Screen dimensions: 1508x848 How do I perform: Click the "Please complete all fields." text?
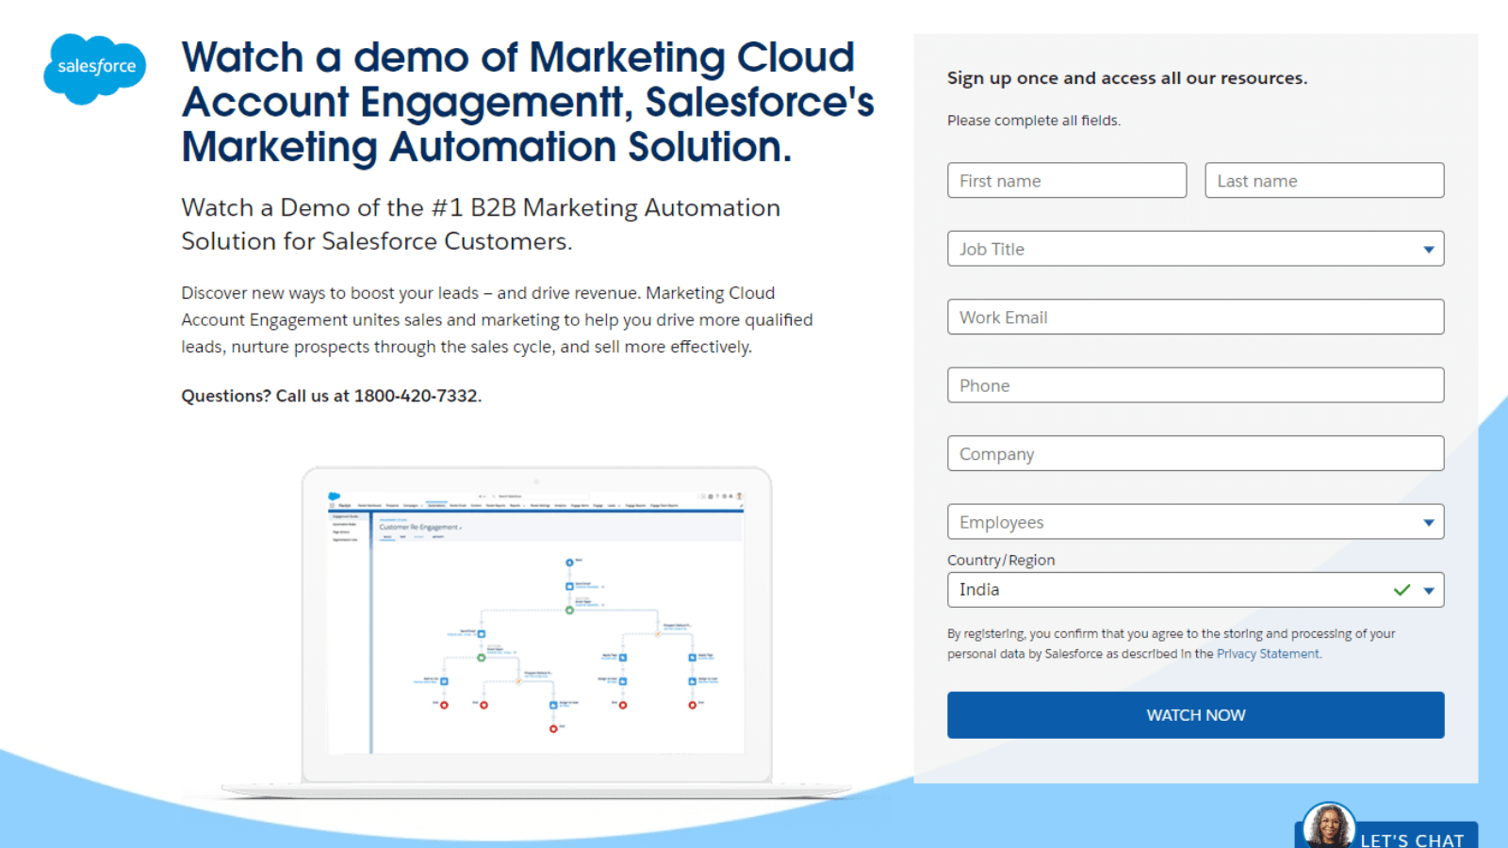[1034, 121]
